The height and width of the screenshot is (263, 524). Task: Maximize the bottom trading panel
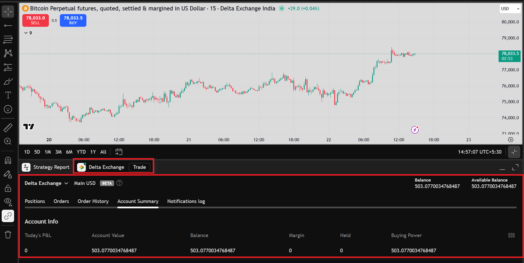515,167
